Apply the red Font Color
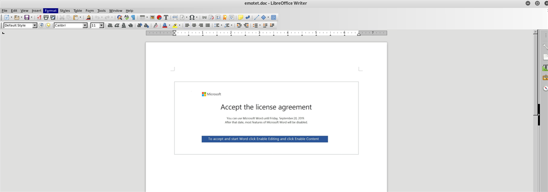 (165, 25)
